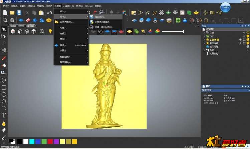Pick the red color swatch

pyautogui.click(x=50, y=141)
